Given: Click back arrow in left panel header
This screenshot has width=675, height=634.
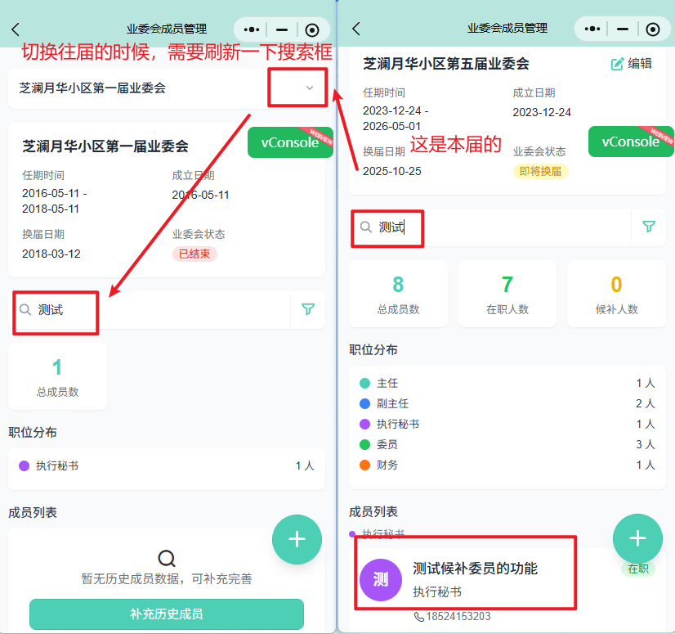Looking at the screenshot, I should (x=16, y=29).
